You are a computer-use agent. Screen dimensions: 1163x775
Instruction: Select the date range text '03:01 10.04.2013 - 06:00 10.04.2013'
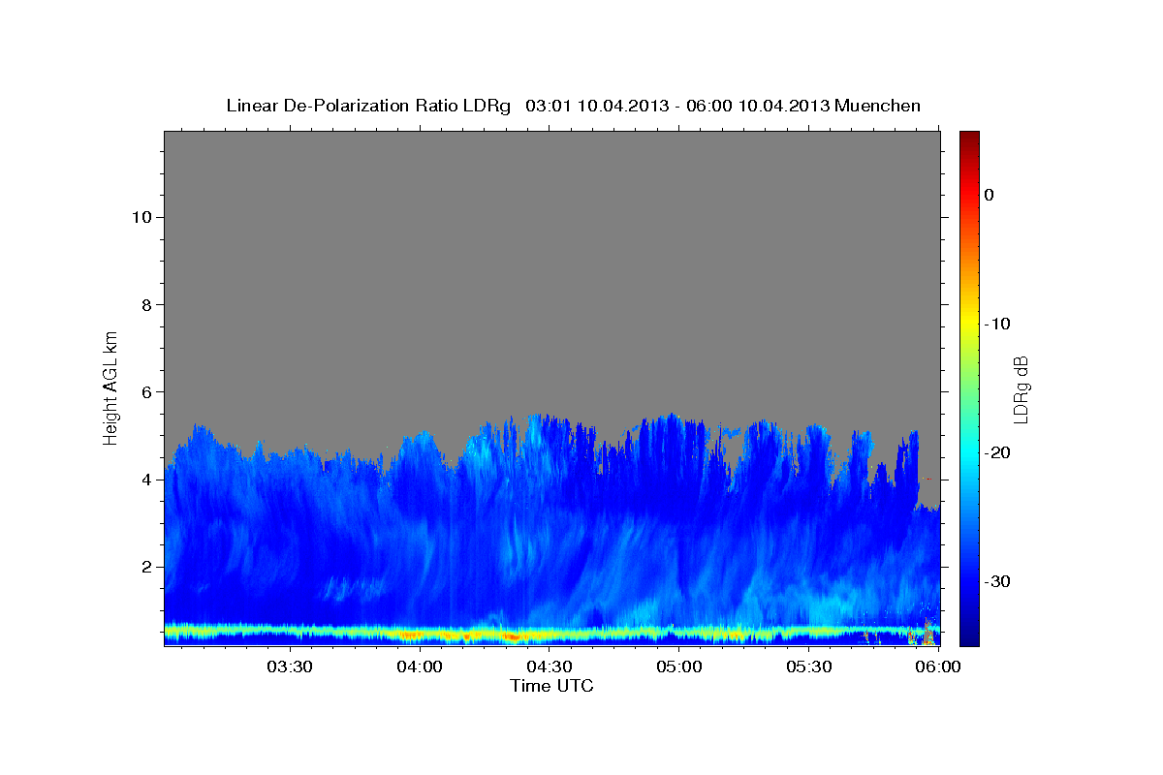pyautogui.click(x=676, y=106)
